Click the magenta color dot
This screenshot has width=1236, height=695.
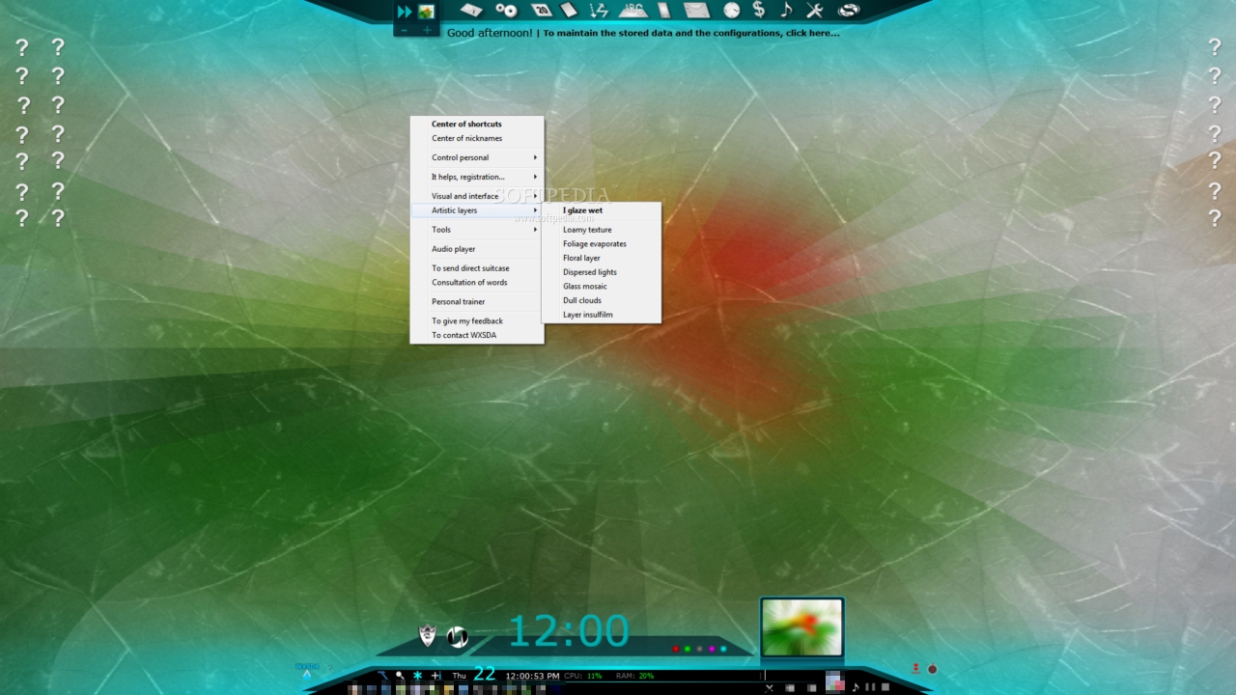(712, 649)
